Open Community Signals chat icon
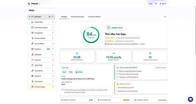The image size is (196, 104). [32, 27]
